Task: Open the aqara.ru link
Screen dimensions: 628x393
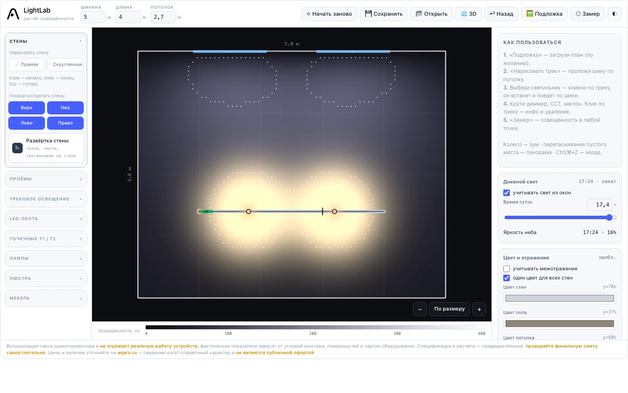Action: (127, 353)
